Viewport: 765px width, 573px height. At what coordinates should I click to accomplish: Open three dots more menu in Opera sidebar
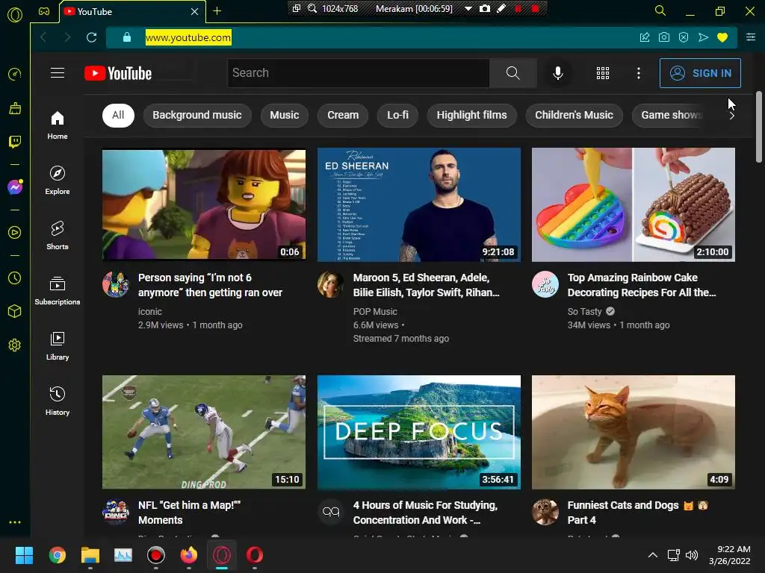point(15,522)
